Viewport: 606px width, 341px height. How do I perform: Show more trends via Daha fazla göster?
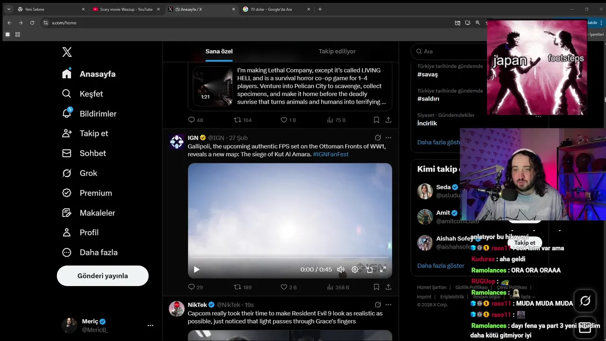point(439,142)
